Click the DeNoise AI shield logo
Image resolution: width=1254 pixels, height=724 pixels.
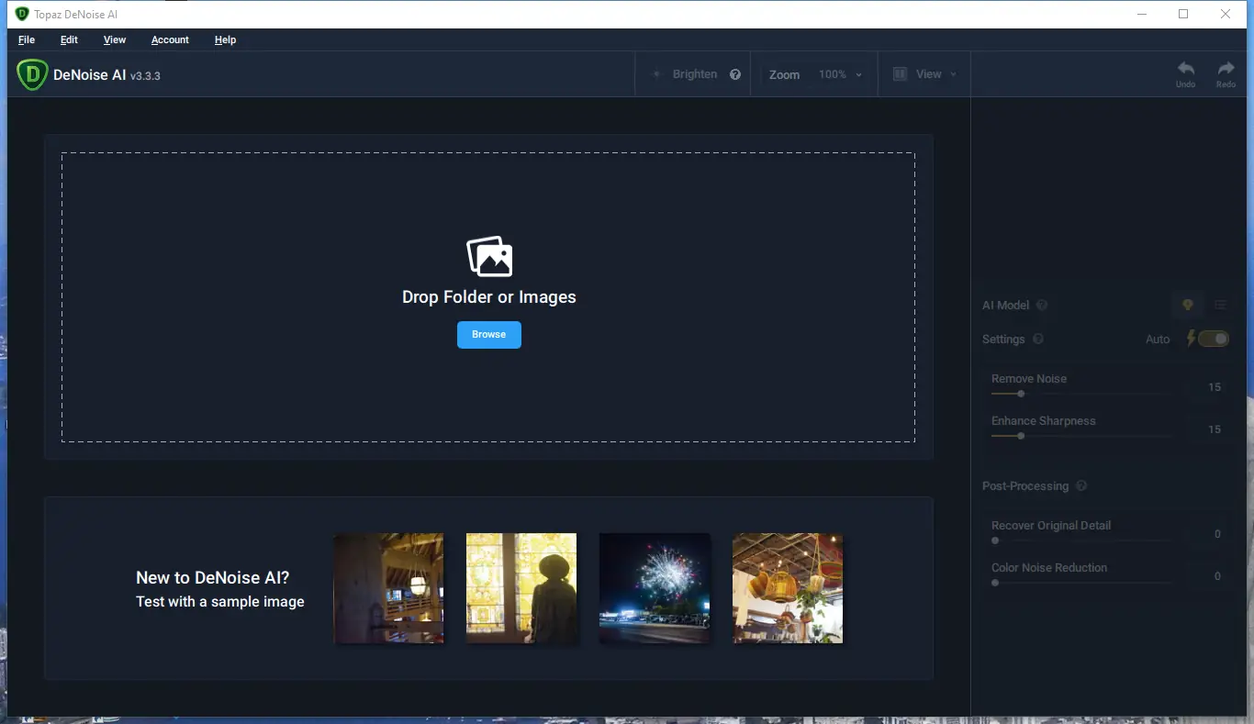(32, 75)
